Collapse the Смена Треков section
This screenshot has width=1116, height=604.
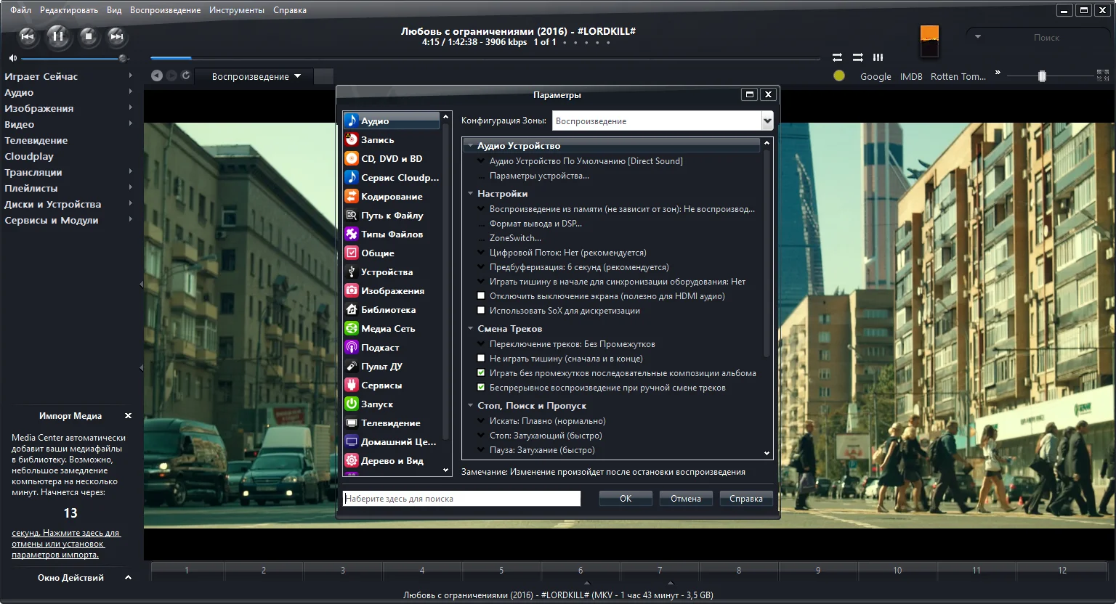471,329
